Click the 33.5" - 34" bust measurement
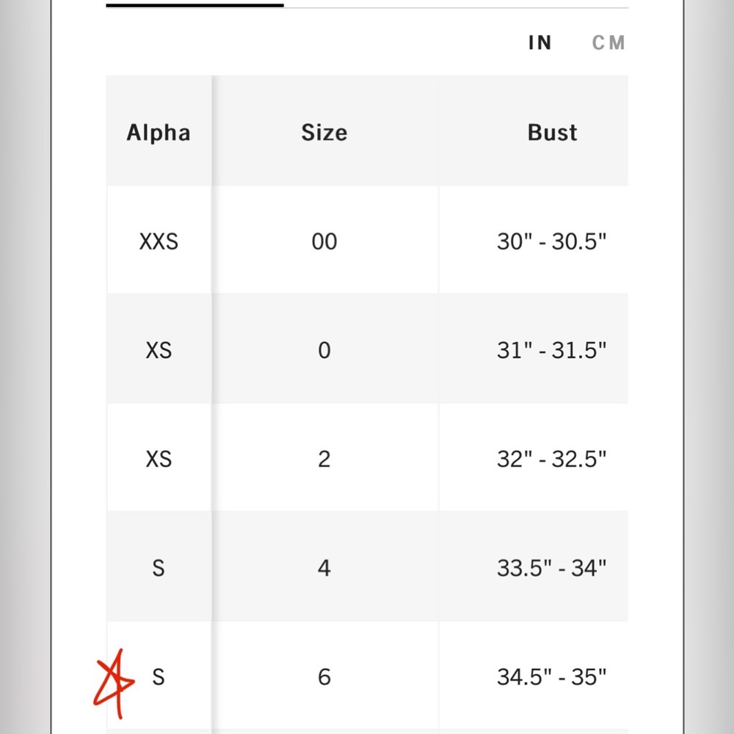The width and height of the screenshot is (734, 734). [552, 567]
